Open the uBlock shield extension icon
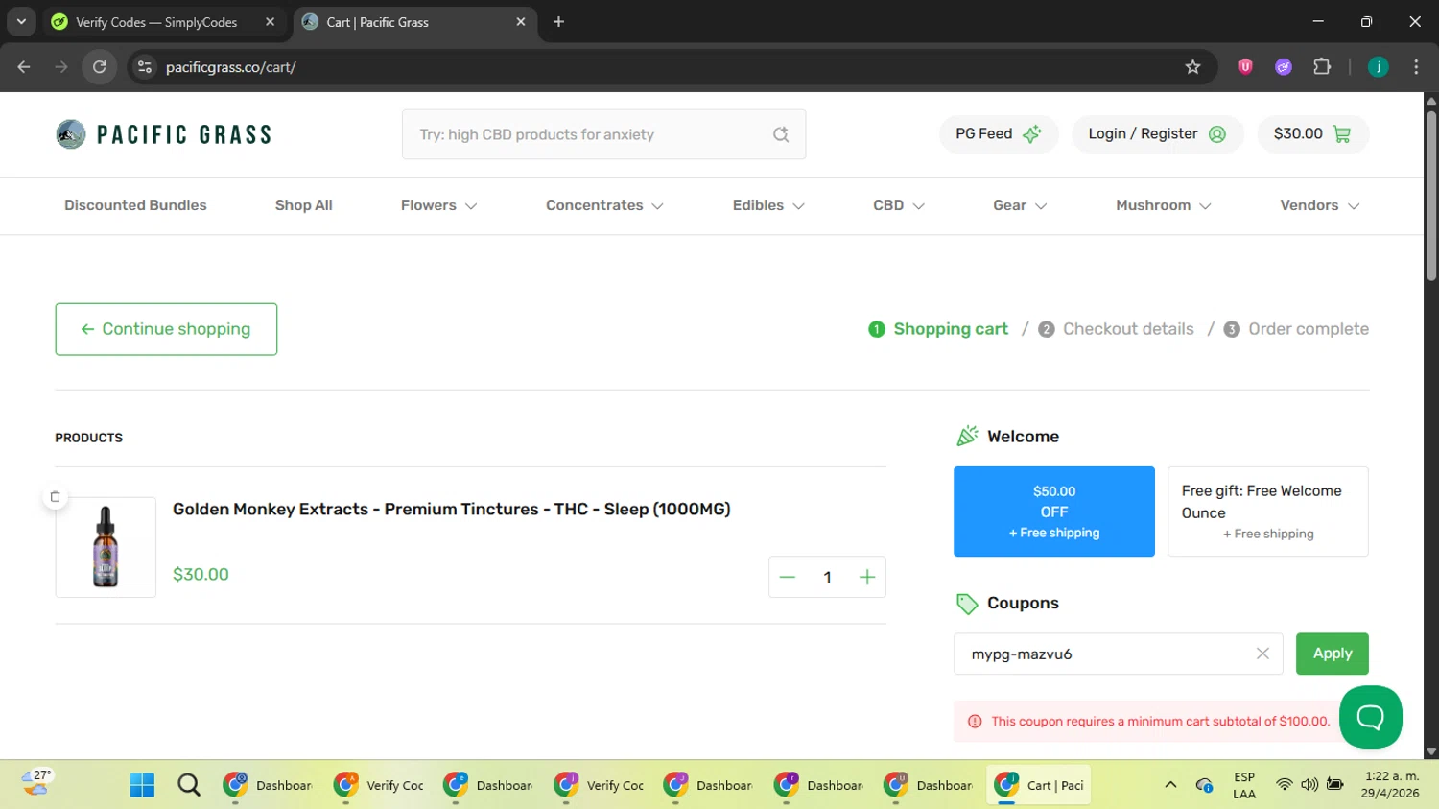 [1245, 67]
